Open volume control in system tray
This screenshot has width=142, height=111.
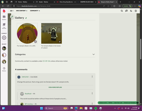128,108
